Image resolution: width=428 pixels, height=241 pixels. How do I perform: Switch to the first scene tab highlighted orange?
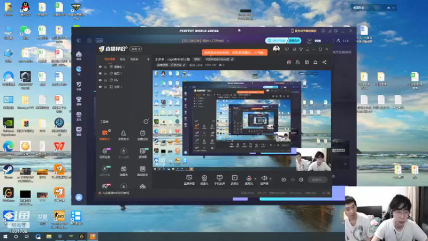pos(110,59)
